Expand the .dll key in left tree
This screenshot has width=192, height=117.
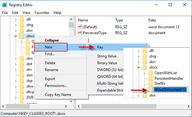tap(15, 20)
